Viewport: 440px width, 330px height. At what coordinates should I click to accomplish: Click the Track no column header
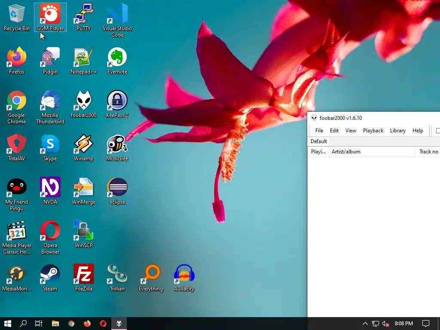click(428, 152)
